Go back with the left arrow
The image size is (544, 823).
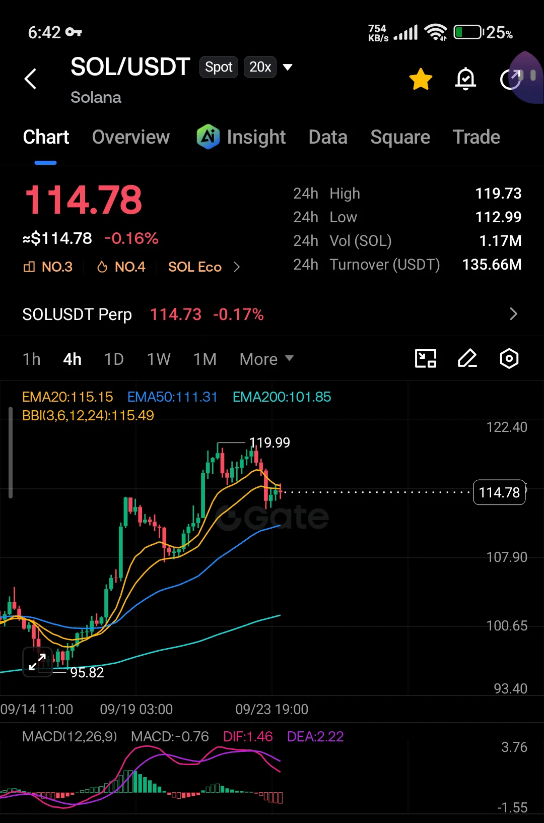(x=31, y=79)
